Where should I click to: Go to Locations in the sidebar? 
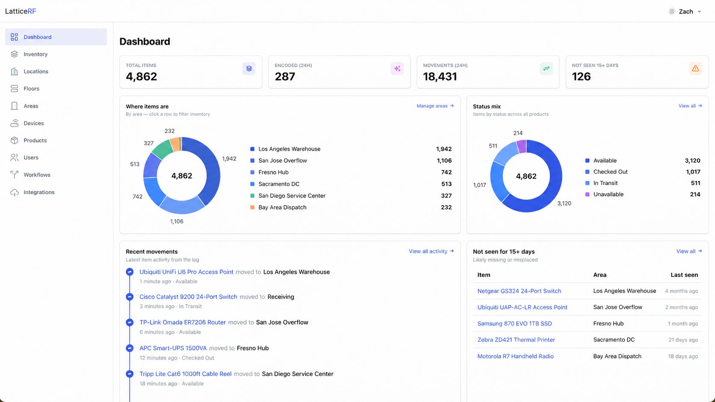56,71
